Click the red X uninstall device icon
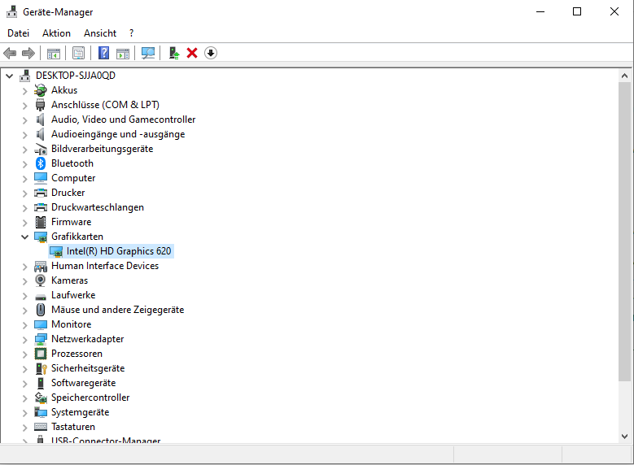This screenshot has width=634, height=465. (x=192, y=53)
